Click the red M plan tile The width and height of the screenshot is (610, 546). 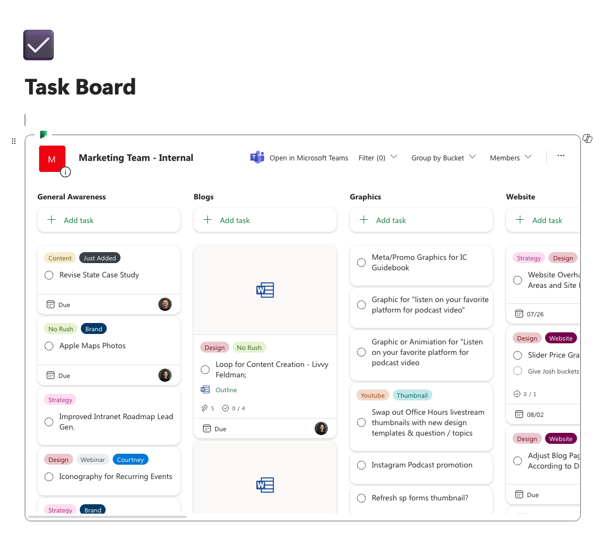tap(52, 159)
